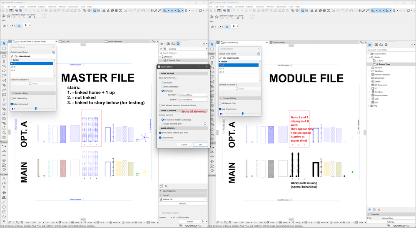Click the info icon in Save Options dialog
Viewport: 416px width, 228px height.
205,124
